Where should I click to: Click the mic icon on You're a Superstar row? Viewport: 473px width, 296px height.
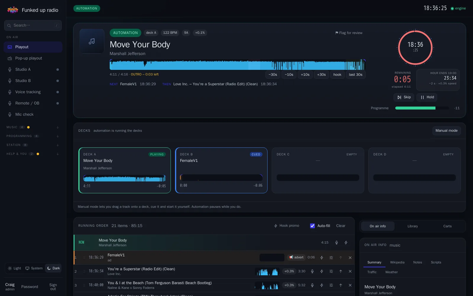312,271
